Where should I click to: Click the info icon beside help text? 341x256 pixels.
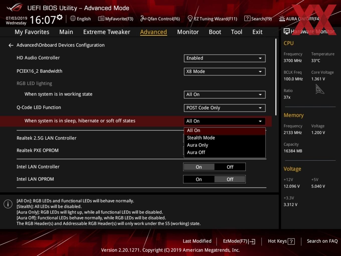click(8, 204)
